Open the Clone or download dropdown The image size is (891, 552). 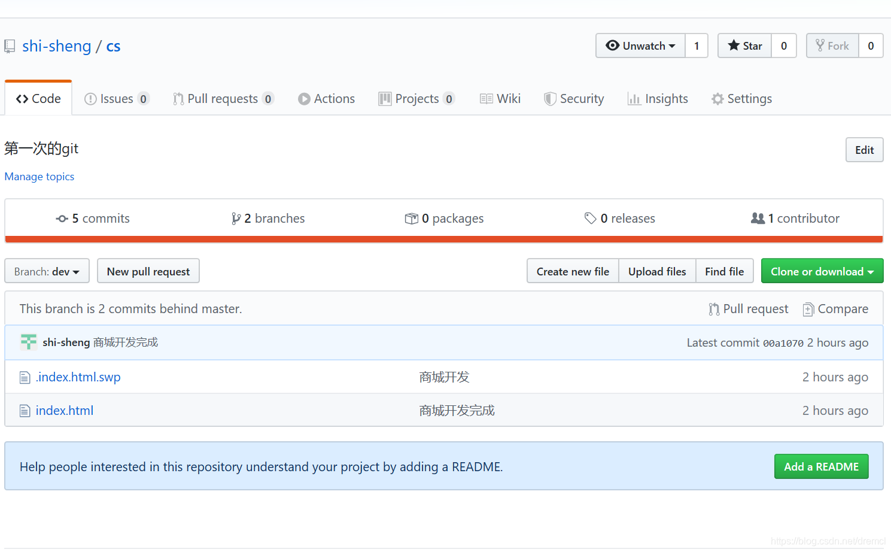point(822,271)
